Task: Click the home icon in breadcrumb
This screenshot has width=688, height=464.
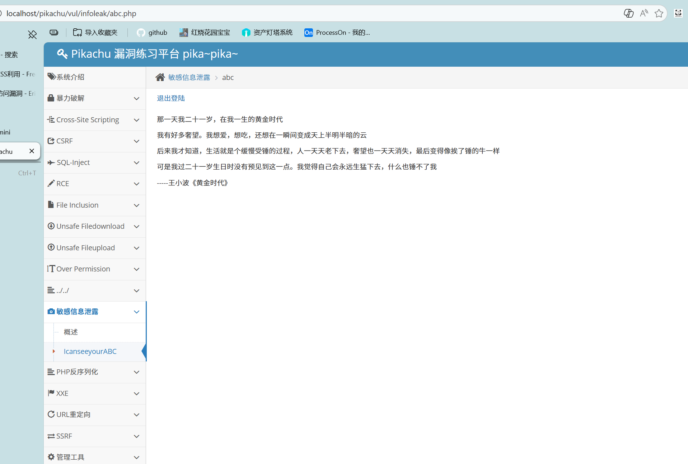Action: [x=160, y=77]
